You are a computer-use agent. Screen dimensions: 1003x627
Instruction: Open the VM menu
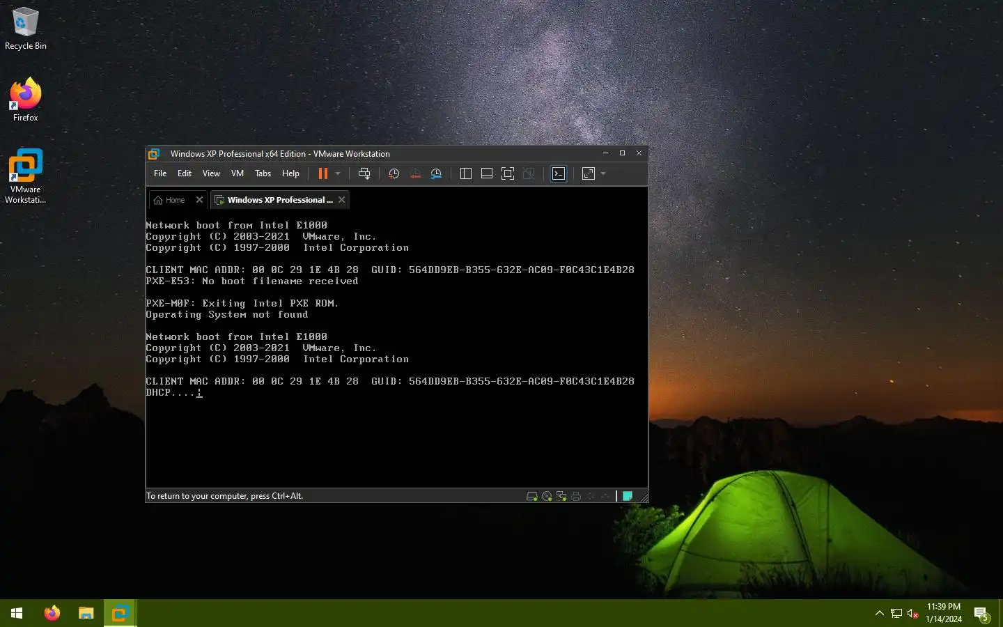(x=238, y=173)
